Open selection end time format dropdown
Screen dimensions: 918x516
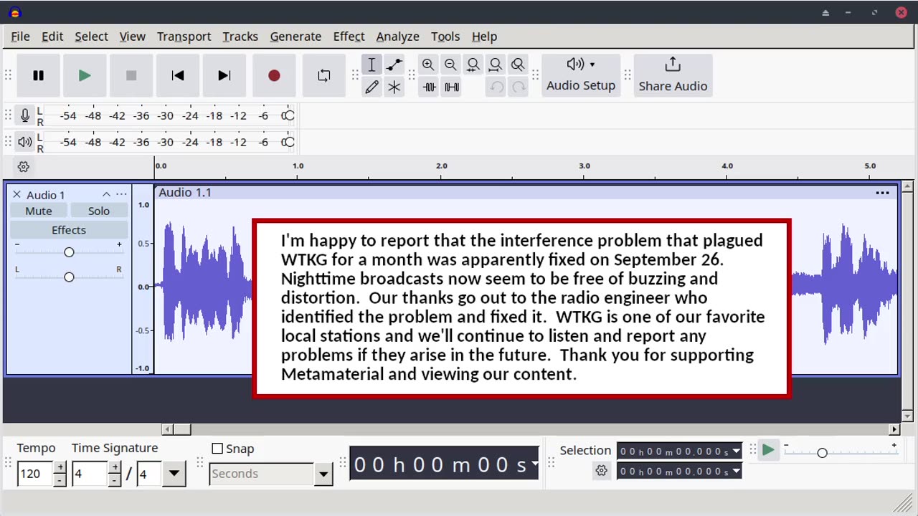point(736,471)
